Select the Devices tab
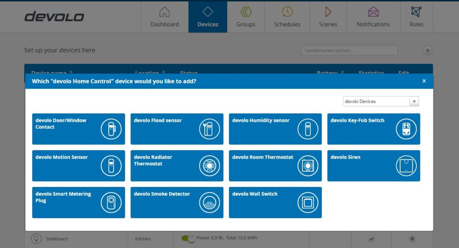The width and height of the screenshot is (459, 248). 208,17
